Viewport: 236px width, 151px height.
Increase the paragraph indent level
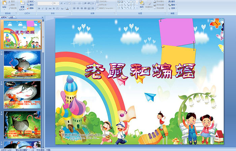click(x=89, y=3)
